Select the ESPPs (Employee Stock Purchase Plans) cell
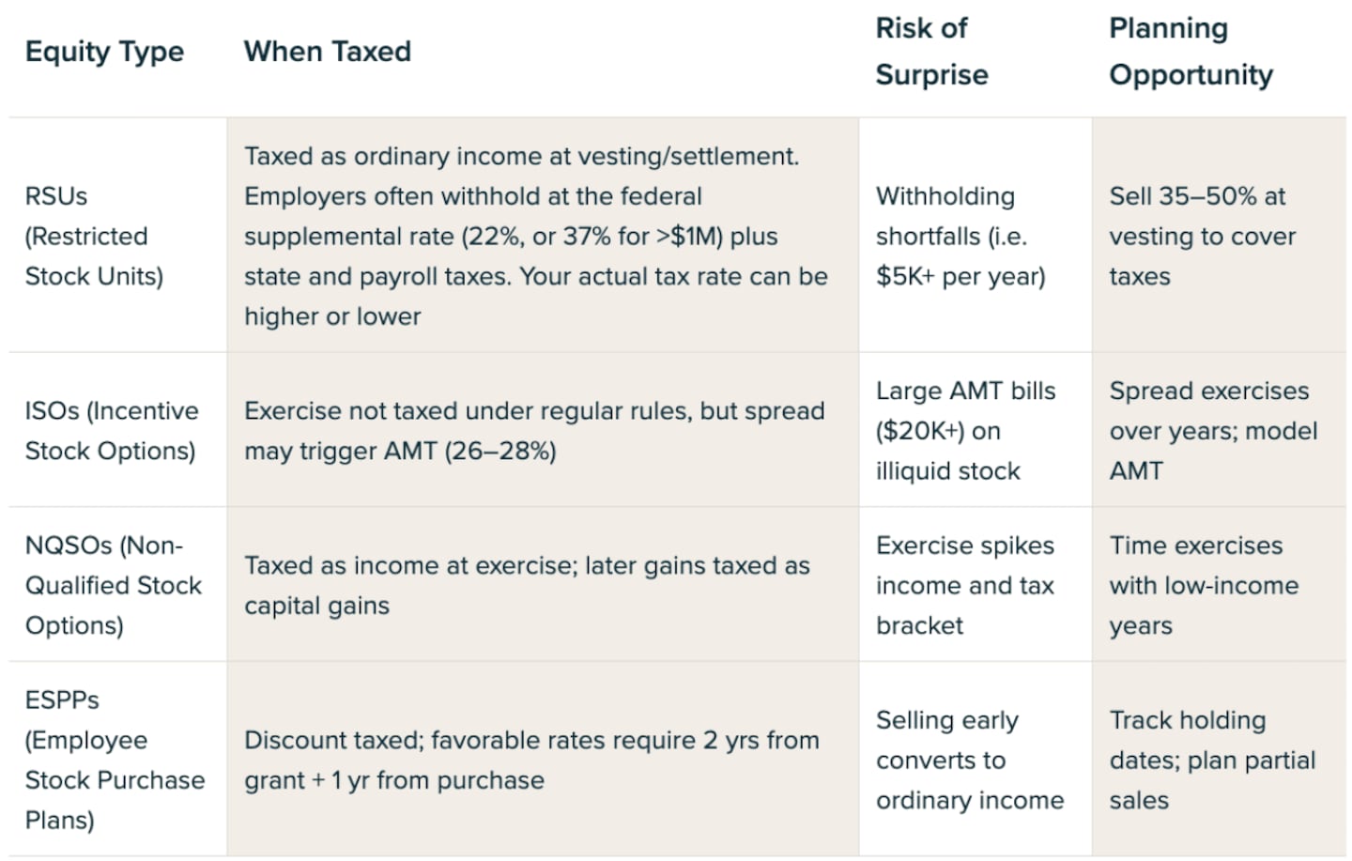The image size is (1352, 861). coord(115,760)
